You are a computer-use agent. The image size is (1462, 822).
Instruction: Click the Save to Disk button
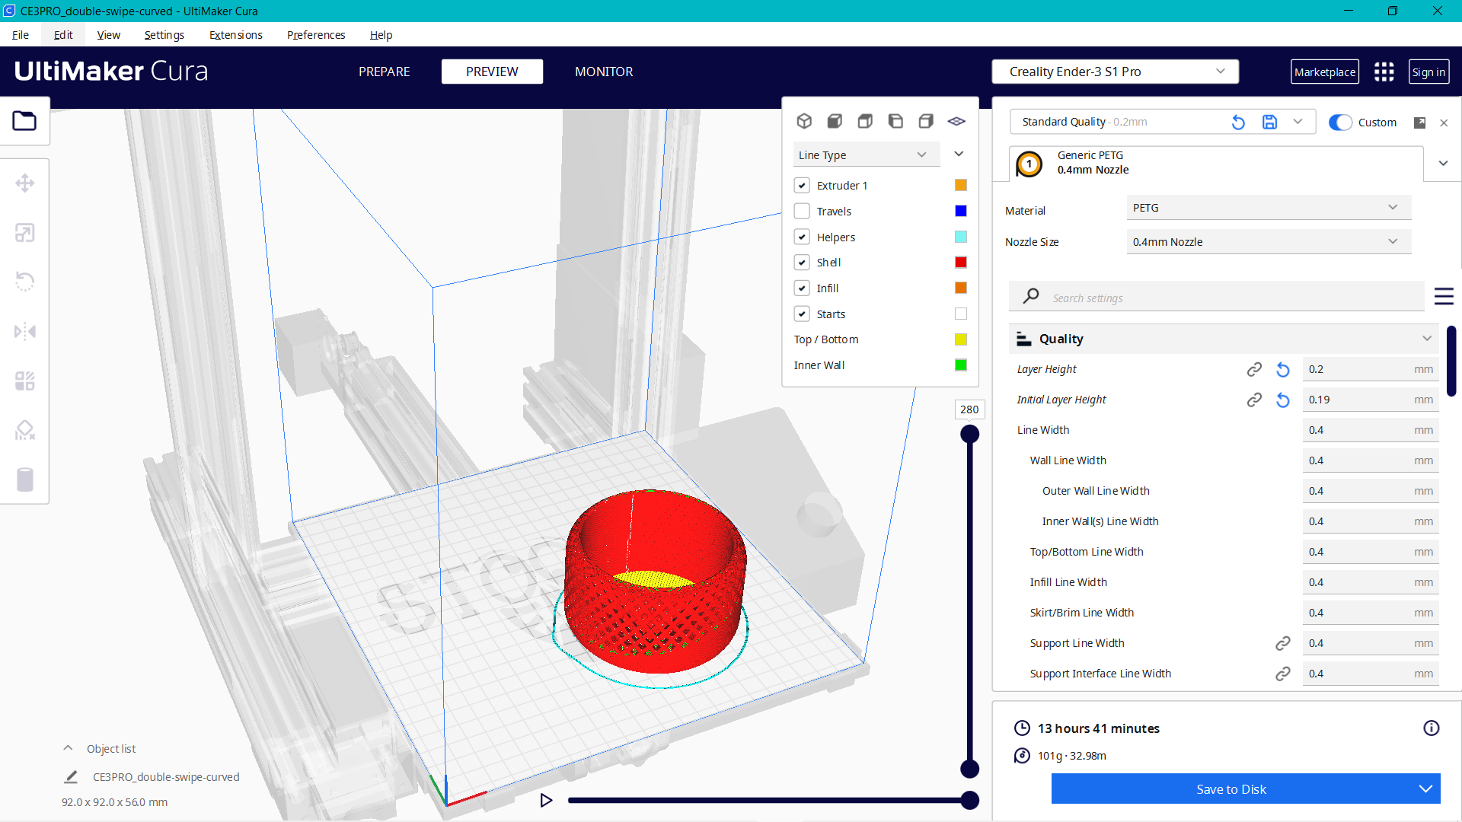(x=1230, y=789)
